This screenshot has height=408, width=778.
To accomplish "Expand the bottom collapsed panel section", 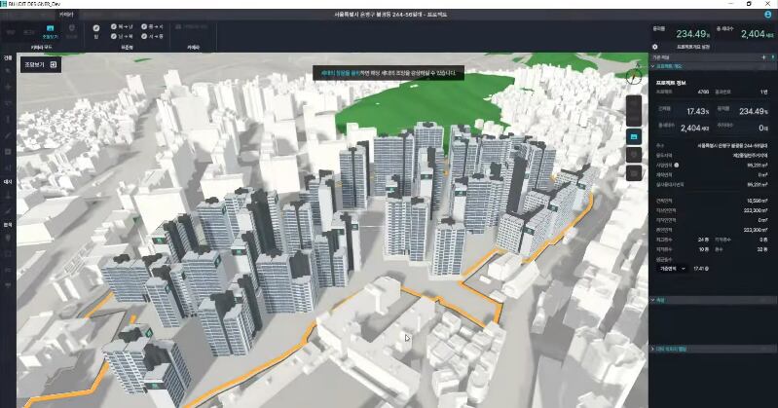I will (653, 348).
